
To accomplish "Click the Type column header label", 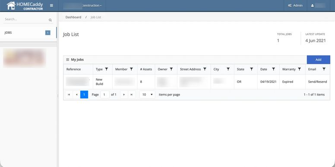I will click(x=99, y=69).
